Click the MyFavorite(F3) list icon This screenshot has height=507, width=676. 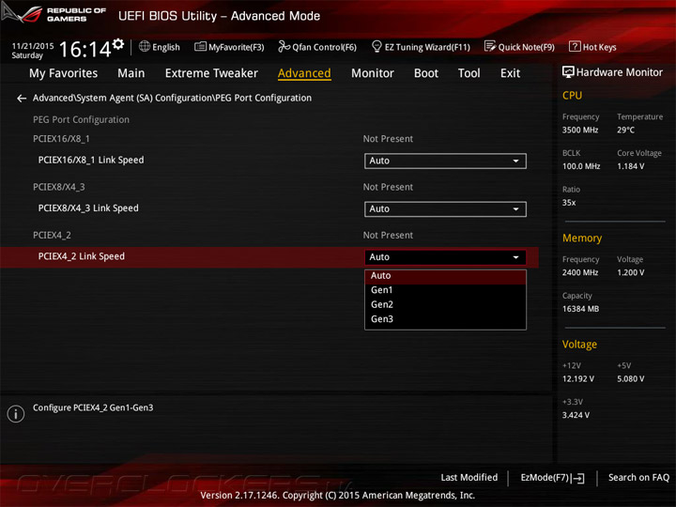pyautogui.click(x=200, y=47)
